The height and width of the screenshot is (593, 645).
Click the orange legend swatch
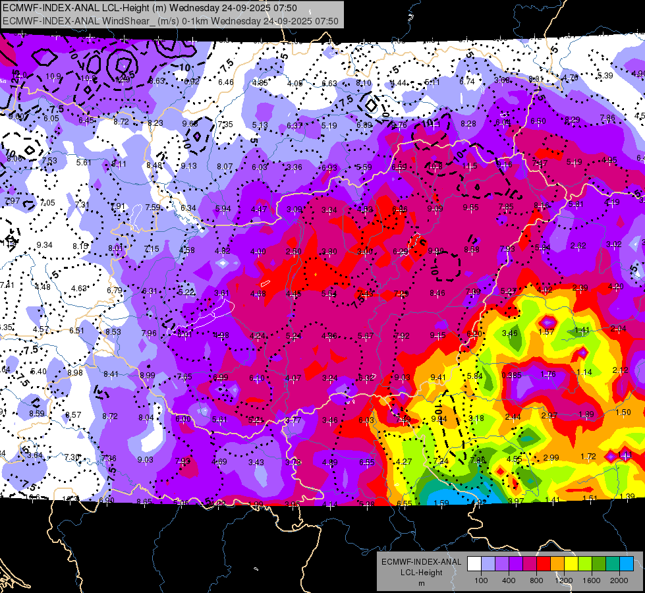click(557, 564)
